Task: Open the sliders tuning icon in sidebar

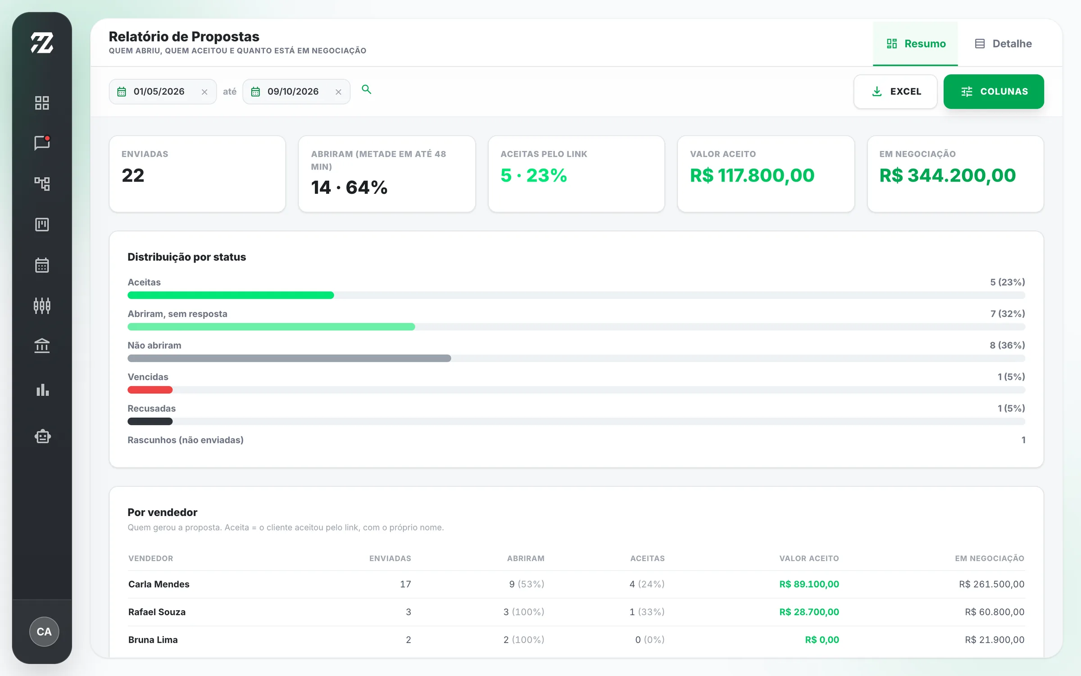Action: (x=42, y=306)
